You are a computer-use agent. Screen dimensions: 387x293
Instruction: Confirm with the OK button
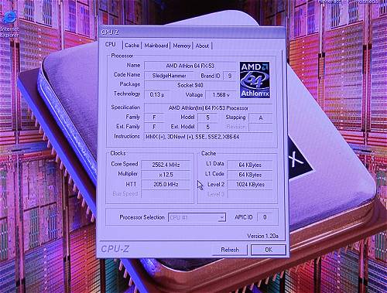coord(269,250)
